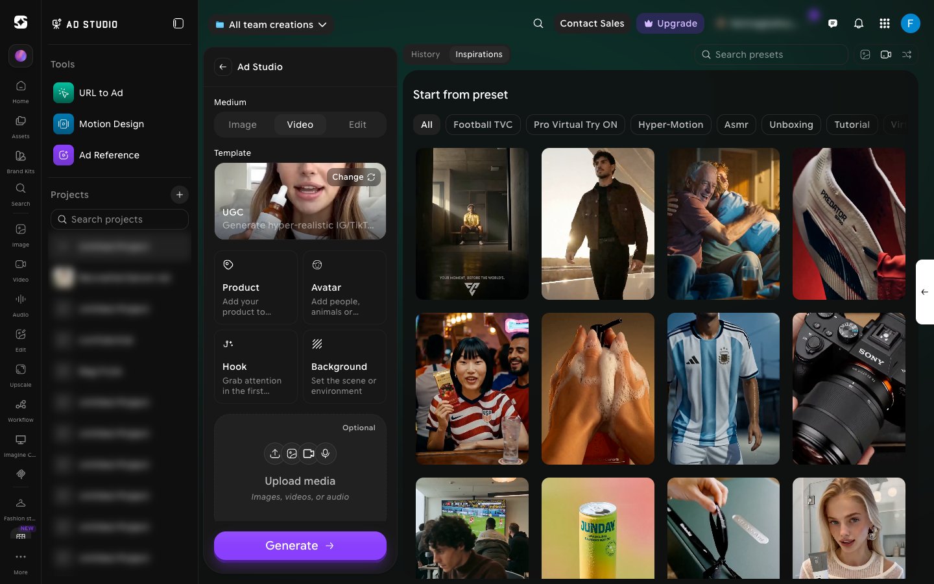Image resolution: width=934 pixels, height=584 pixels.
Task: Switch Medium to Image
Action: [x=243, y=125]
